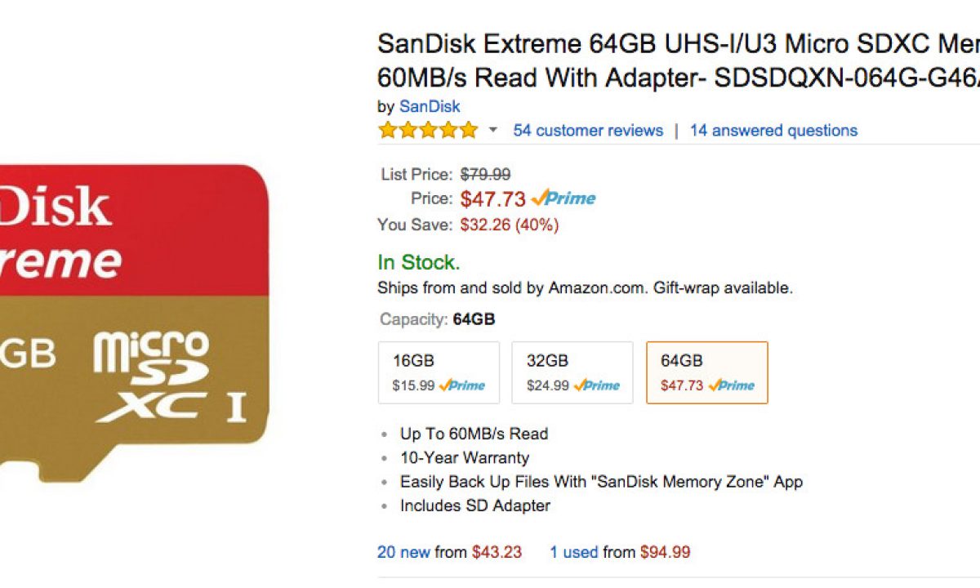
Task: Click the Prime icon in 64GB option
Action: (x=732, y=385)
